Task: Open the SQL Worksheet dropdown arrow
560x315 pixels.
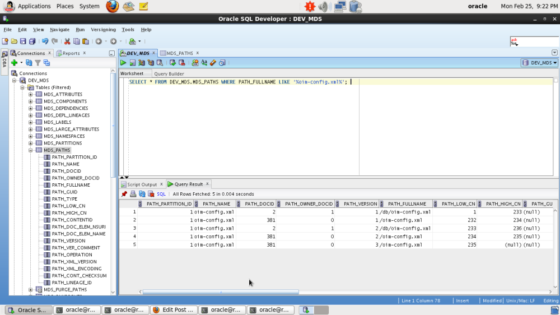Action: (x=139, y=41)
